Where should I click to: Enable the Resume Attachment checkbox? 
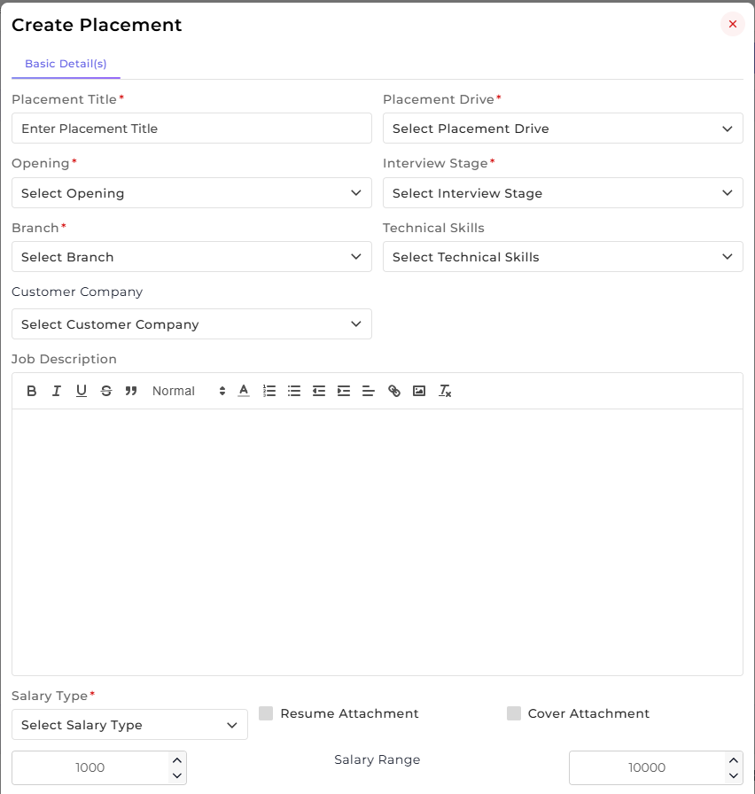266,713
